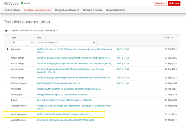This screenshot has width=186, height=130.
Task: Open ADS8528, ADS8548, ADS8568 Timing Considerations link
Action: pyautogui.click(x=63, y=114)
